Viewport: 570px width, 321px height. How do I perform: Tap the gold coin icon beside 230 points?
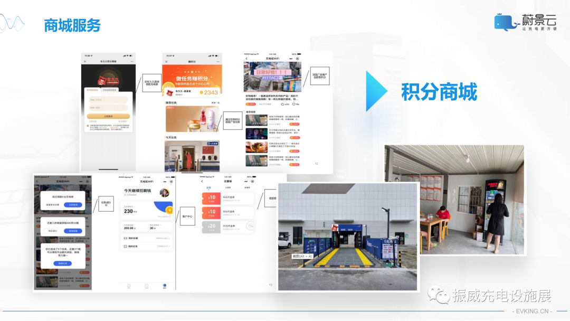(169, 210)
